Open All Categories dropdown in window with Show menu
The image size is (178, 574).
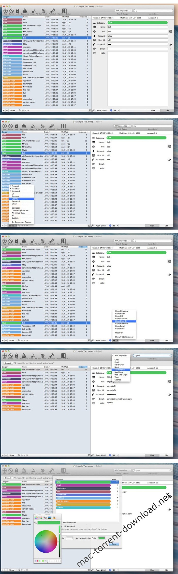point(122,126)
